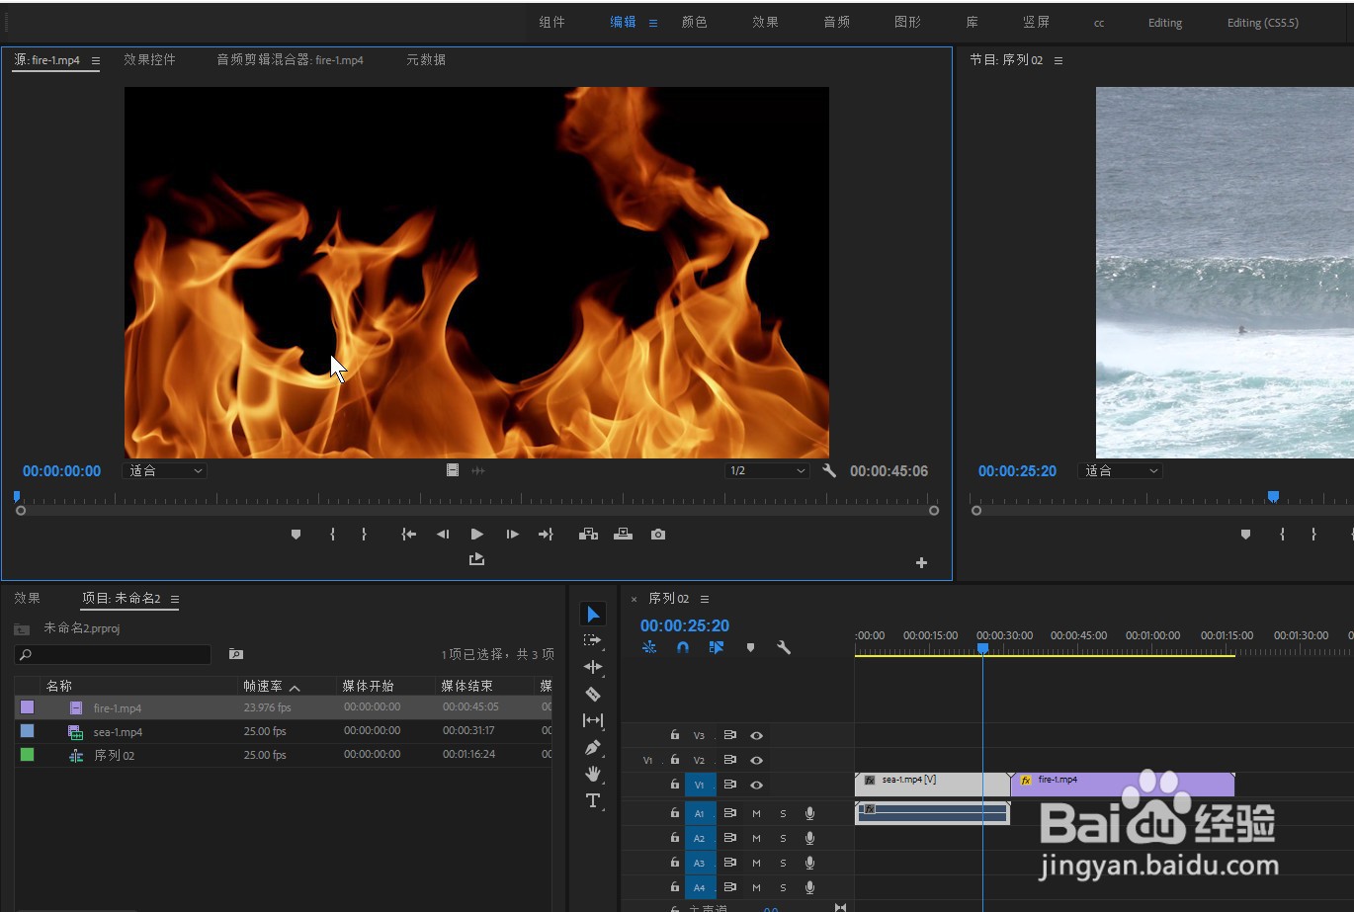This screenshot has width=1354, height=912.
Task: Click the timeline playhead at 00:00:25:20
Action: coord(982,649)
